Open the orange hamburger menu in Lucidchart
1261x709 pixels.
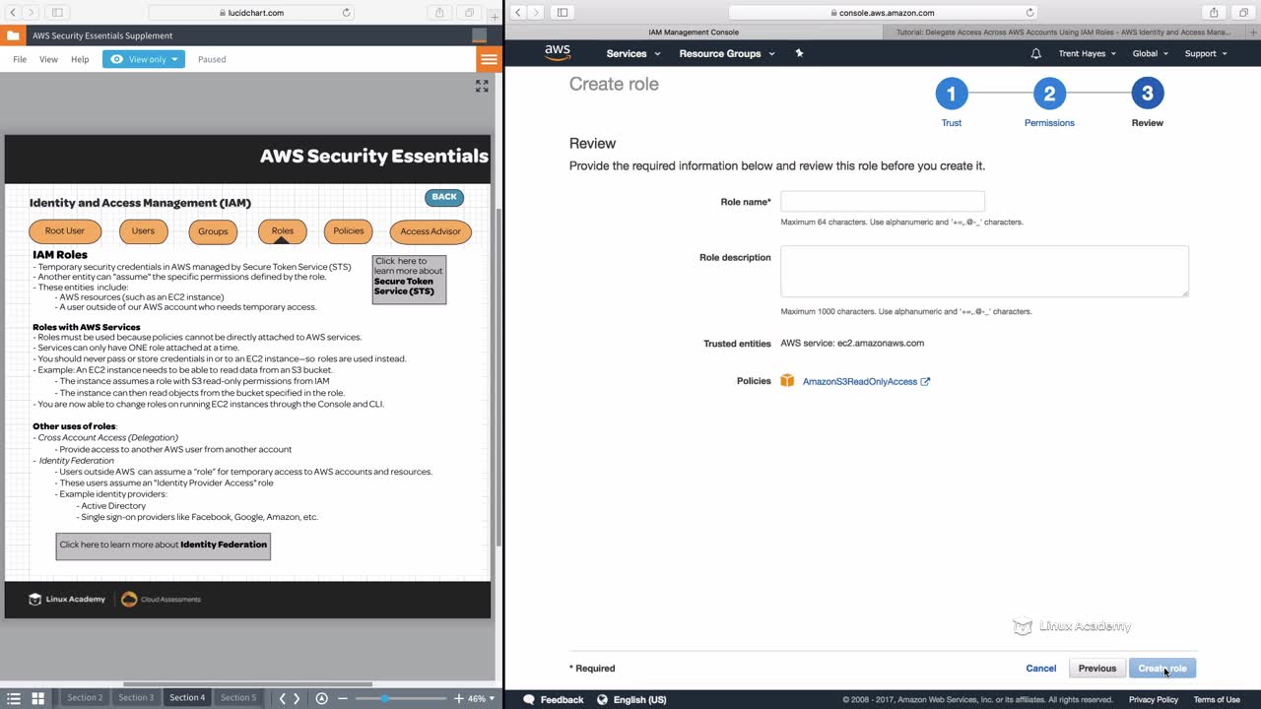click(x=489, y=59)
